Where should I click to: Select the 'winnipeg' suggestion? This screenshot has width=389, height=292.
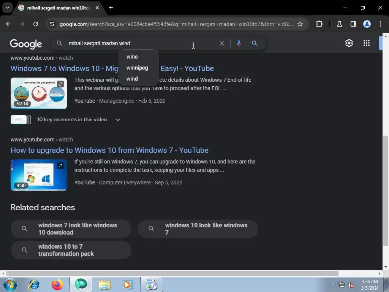pyautogui.click(x=137, y=68)
